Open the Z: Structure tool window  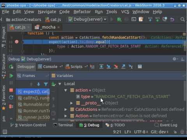(4, 66)
